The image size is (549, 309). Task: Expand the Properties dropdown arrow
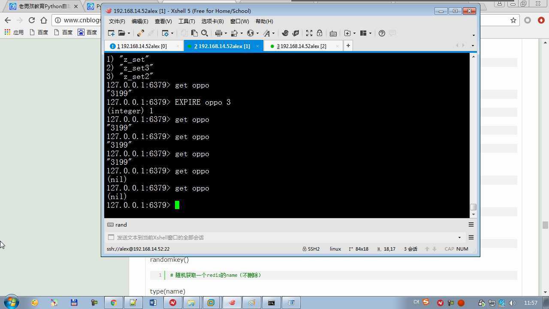[x=172, y=33]
